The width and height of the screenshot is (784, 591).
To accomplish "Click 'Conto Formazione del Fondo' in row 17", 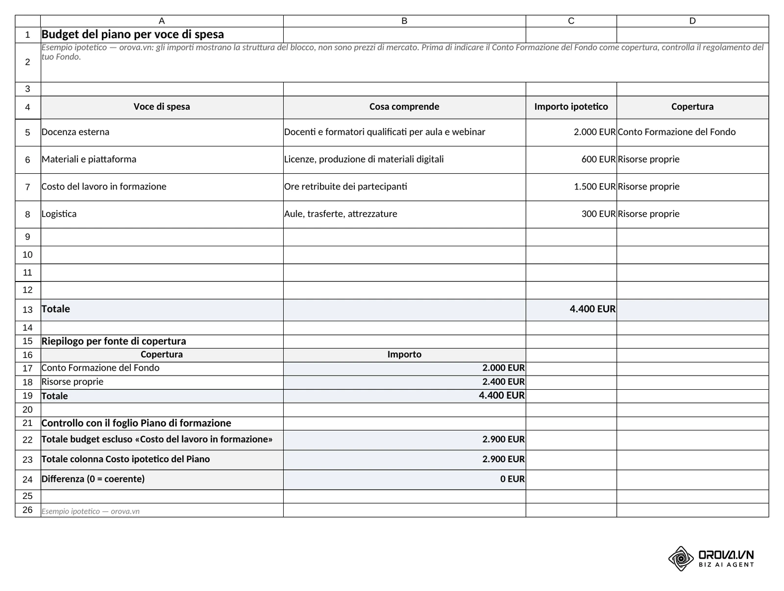I will coord(100,368).
